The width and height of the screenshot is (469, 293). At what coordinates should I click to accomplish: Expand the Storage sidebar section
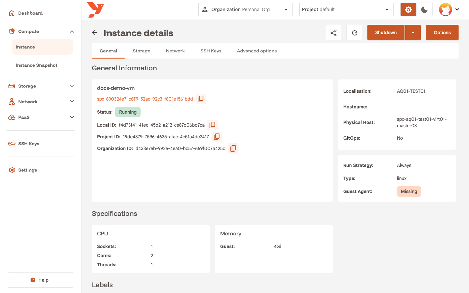pyautogui.click(x=72, y=86)
